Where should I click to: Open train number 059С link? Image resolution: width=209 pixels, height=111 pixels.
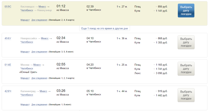tap(8, 7)
